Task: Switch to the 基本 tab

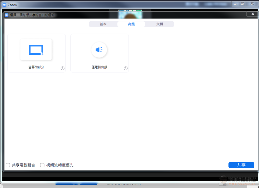Action: (x=103, y=24)
